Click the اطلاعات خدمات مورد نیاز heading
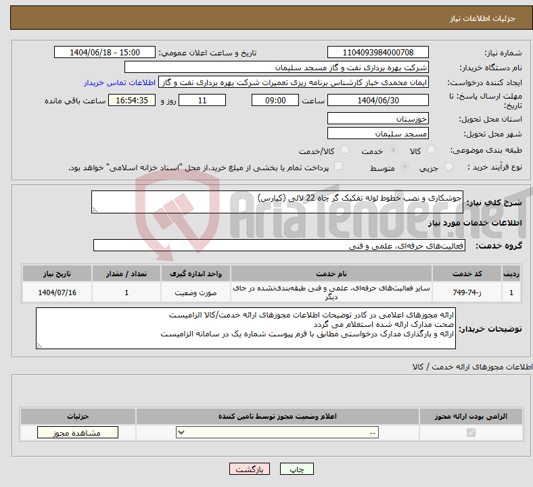 pos(475,223)
